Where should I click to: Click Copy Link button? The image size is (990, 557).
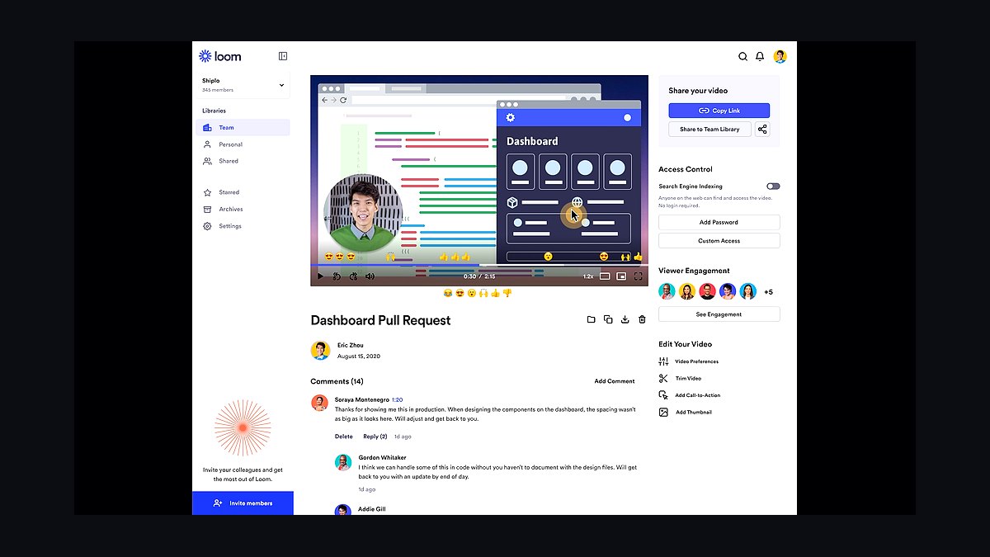(x=719, y=111)
